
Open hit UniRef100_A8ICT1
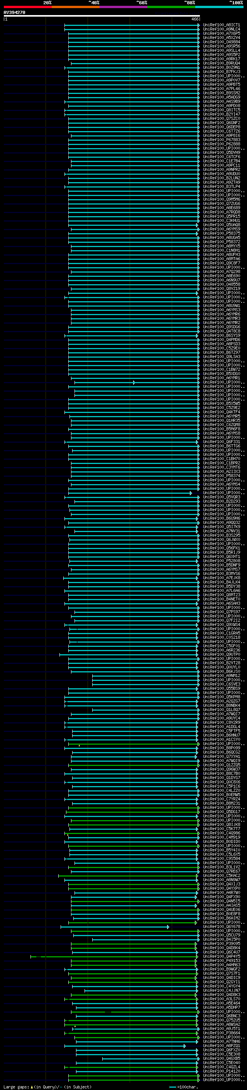pyautogui.click(x=222, y=25)
